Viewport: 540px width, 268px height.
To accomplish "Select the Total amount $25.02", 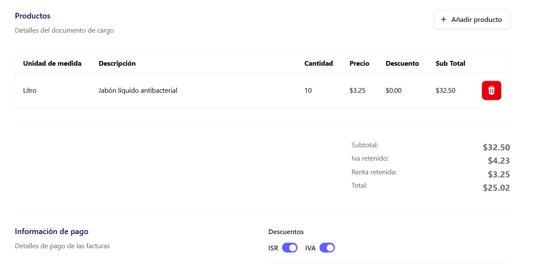I will pos(496,188).
